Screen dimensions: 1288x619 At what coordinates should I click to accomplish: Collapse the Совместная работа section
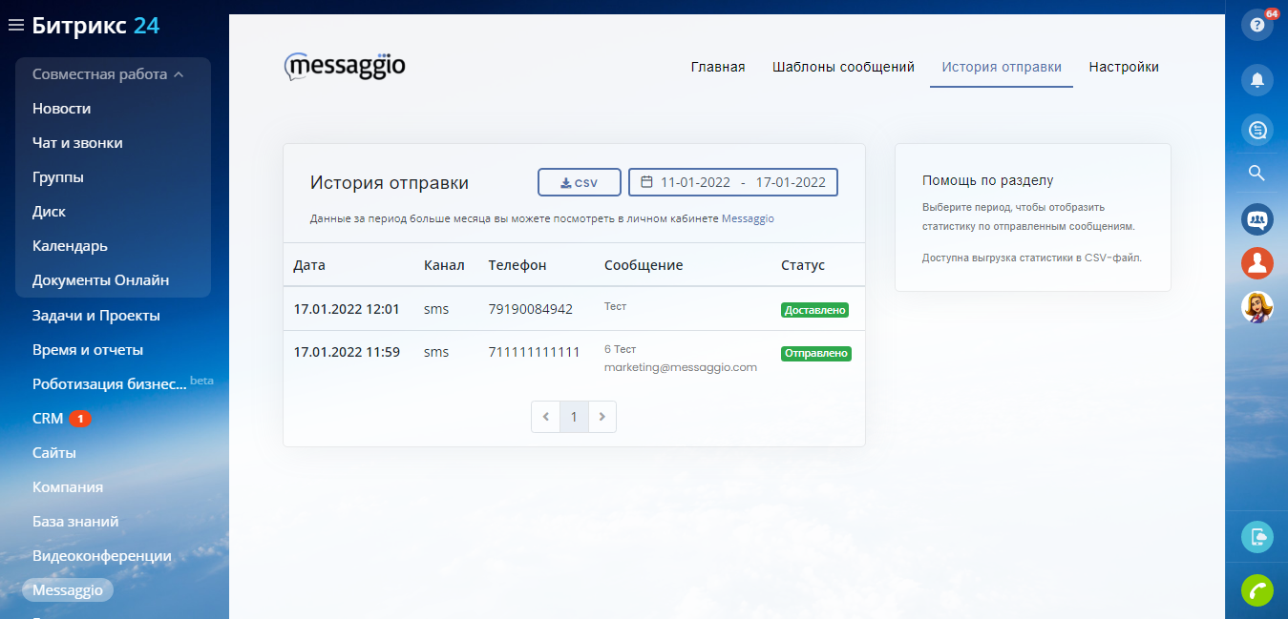click(108, 74)
